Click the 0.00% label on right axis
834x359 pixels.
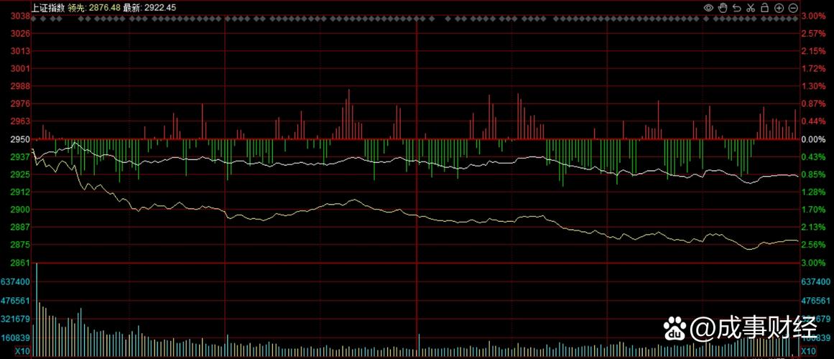coord(813,139)
